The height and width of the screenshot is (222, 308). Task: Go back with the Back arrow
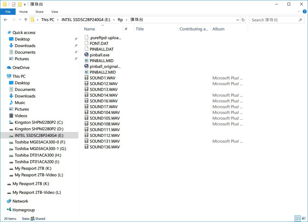point(5,20)
